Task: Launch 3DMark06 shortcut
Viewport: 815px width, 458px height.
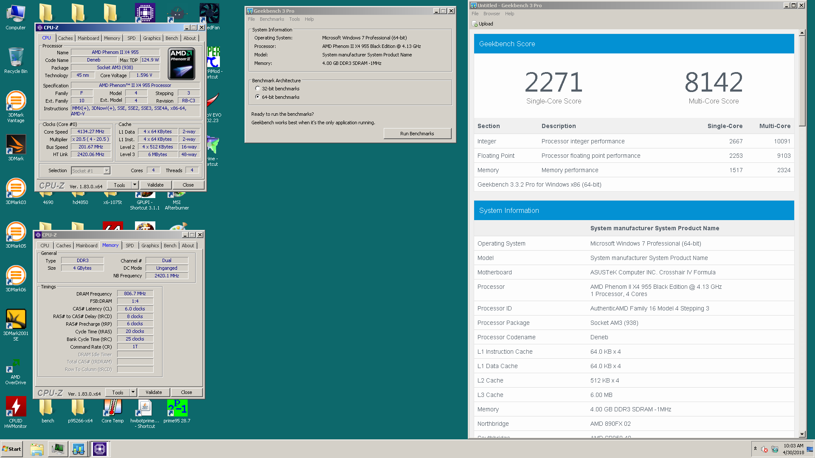Action: point(16,279)
